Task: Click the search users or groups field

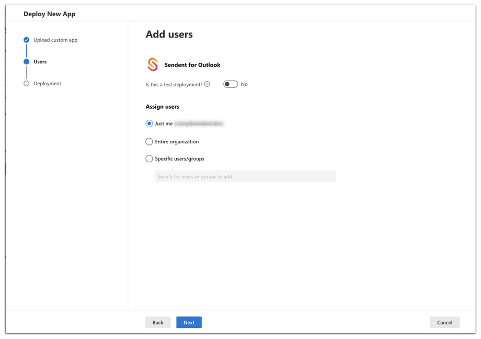Action: pos(245,177)
